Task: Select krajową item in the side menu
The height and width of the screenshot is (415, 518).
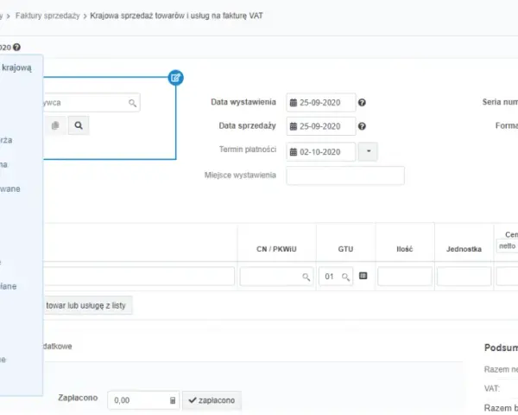Action: (16, 67)
